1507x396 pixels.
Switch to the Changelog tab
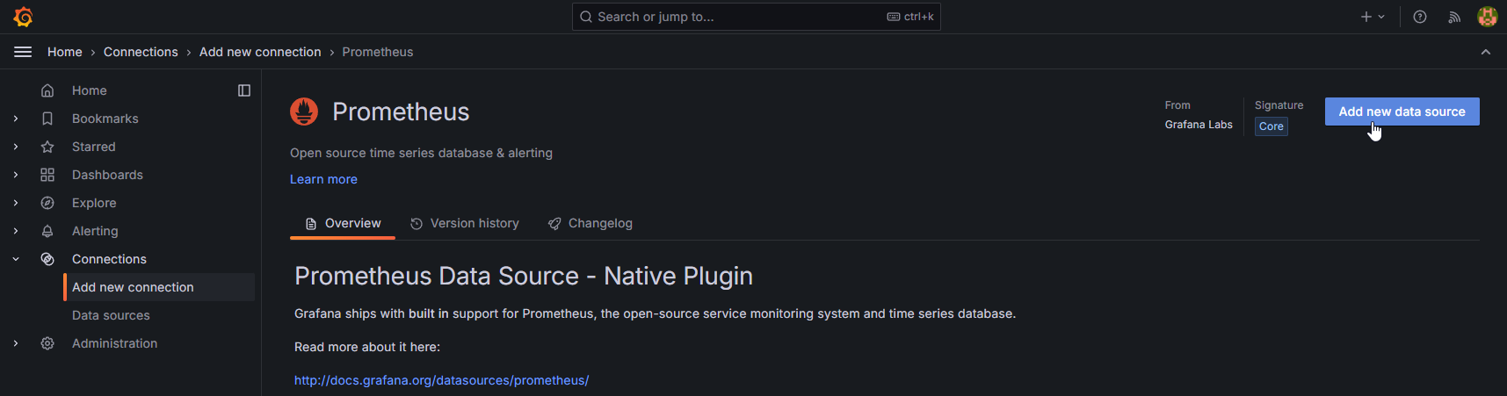click(590, 223)
